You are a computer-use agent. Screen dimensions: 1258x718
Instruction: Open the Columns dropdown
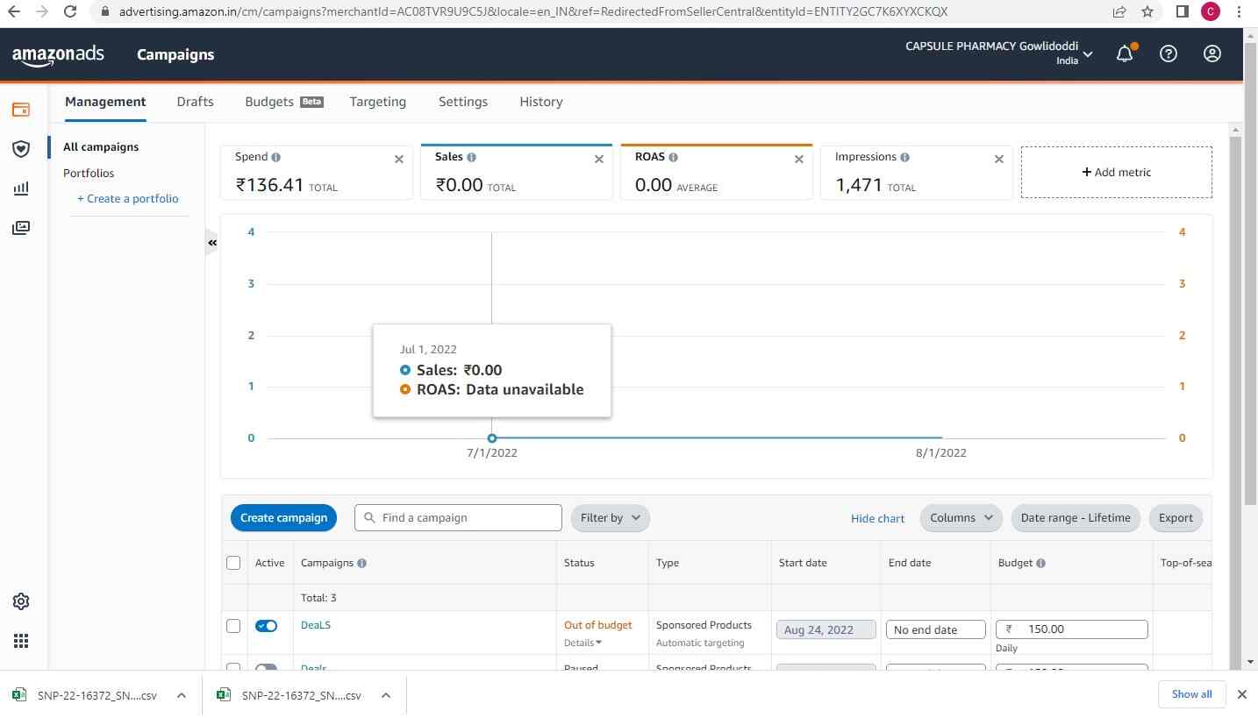[x=961, y=518]
